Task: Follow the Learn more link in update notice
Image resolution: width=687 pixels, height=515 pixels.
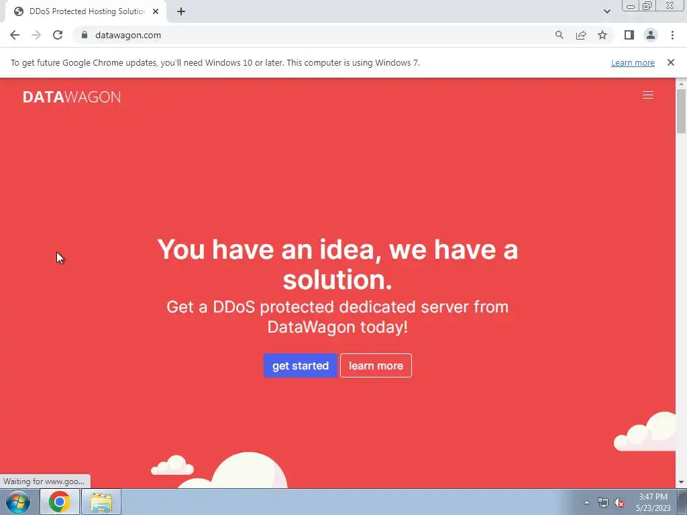Action: point(633,62)
